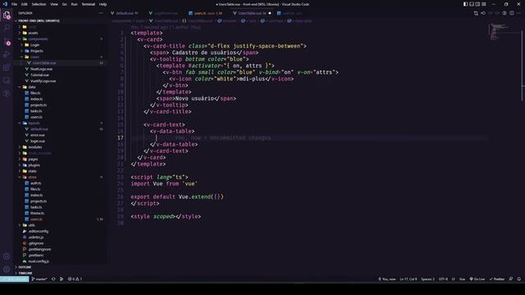Screen dimensions: 525x295
Task: Click the LF end-of-line indicator
Action: (x=453, y=279)
